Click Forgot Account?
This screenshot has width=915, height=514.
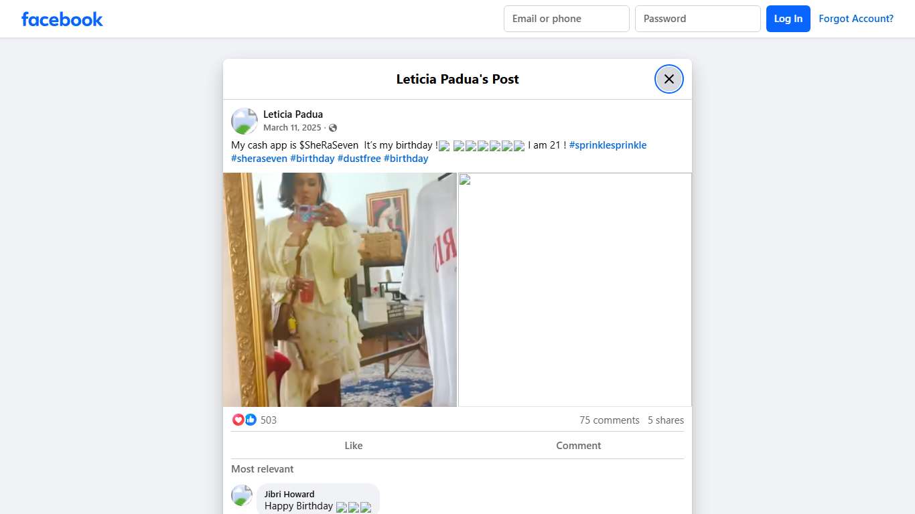(856, 18)
